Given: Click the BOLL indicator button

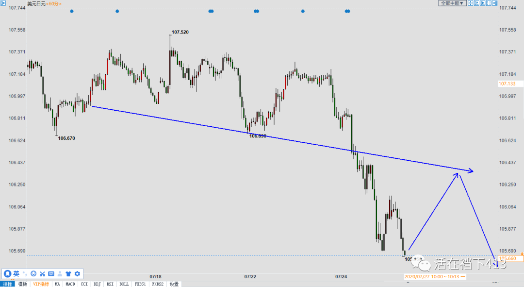Looking at the screenshot, I should 124,284.
